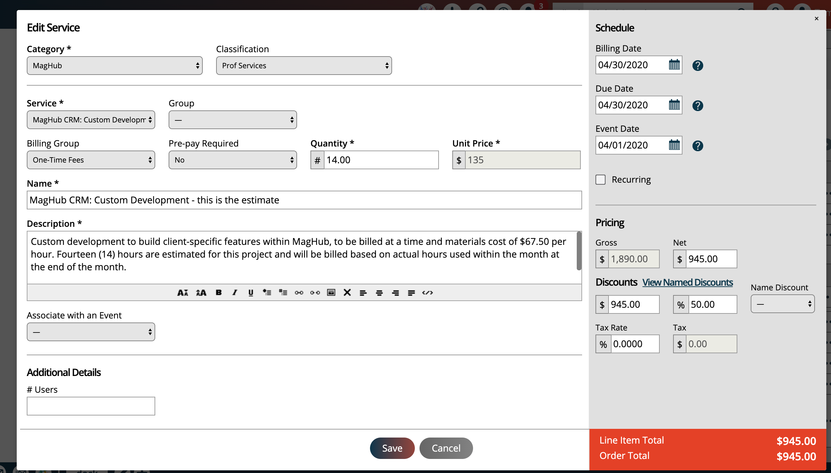Screen dimensions: 831x473
Task: Close the Edit Service dialog
Action: click(x=817, y=18)
